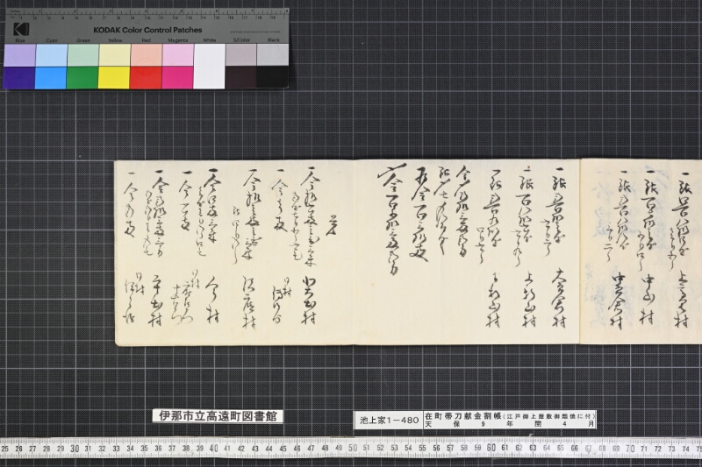Pick the saturated red color patch
702x467 pixels.
pos(146,78)
